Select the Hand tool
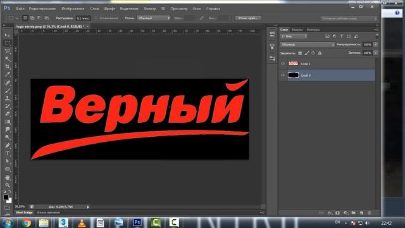This screenshot has height=228, width=405. [x=8, y=177]
